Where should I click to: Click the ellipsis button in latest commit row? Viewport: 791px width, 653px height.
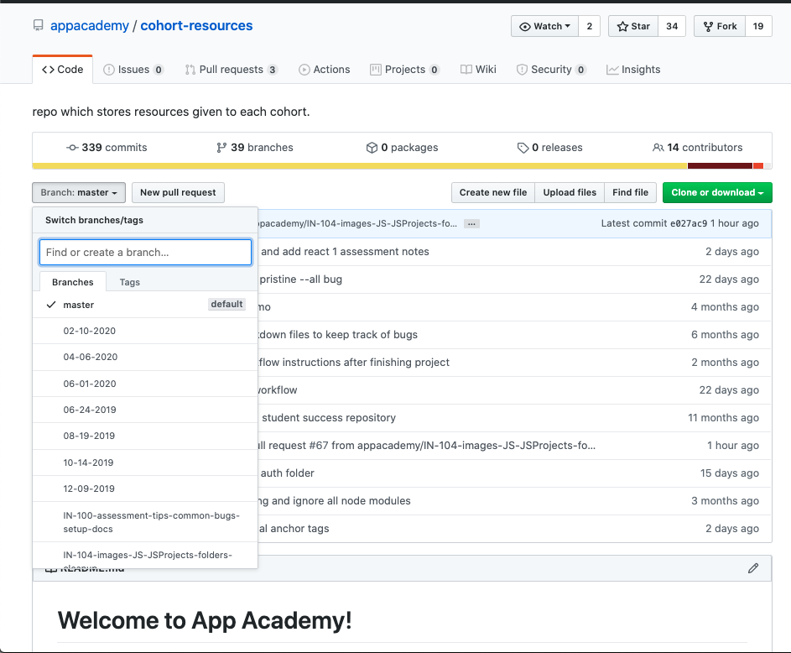(x=471, y=223)
